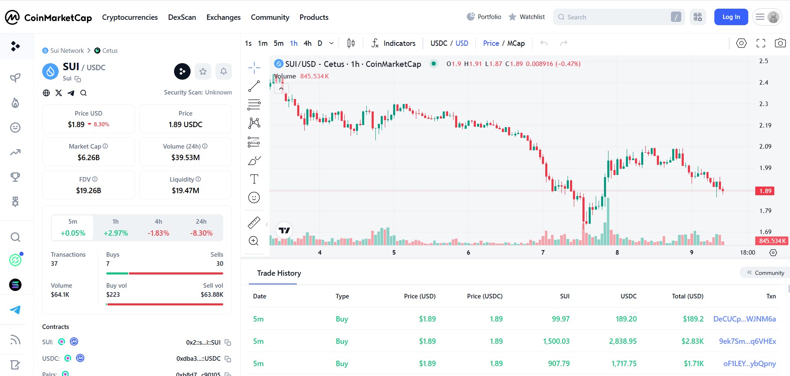
Task: Expand the timeframe interval dropdown
Action: 332,43
